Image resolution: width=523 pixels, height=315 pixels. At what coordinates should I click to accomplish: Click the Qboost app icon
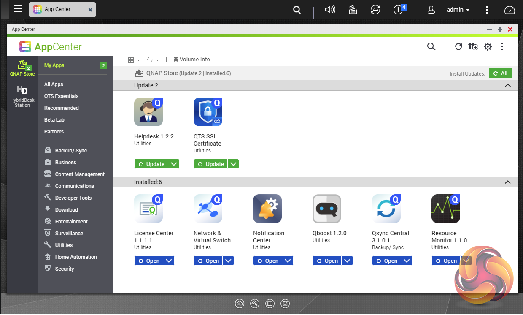[x=326, y=209]
